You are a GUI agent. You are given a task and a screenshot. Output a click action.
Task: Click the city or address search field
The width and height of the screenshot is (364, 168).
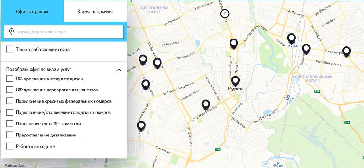pyautogui.click(x=64, y=32)
